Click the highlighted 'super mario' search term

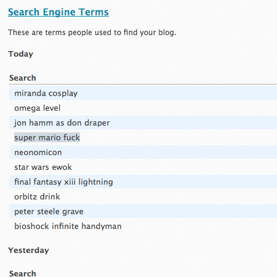47,137
